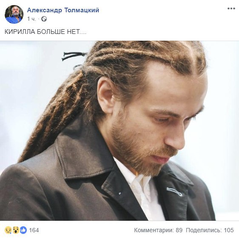Open the post's '1 ч.' timestamp
This screenshot has width=239, height=239.
coord(31,19)
